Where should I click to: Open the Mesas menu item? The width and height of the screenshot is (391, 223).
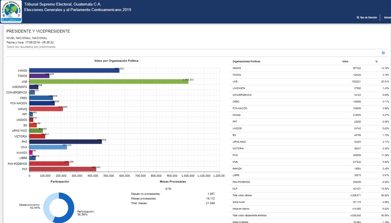coord(387,17)
